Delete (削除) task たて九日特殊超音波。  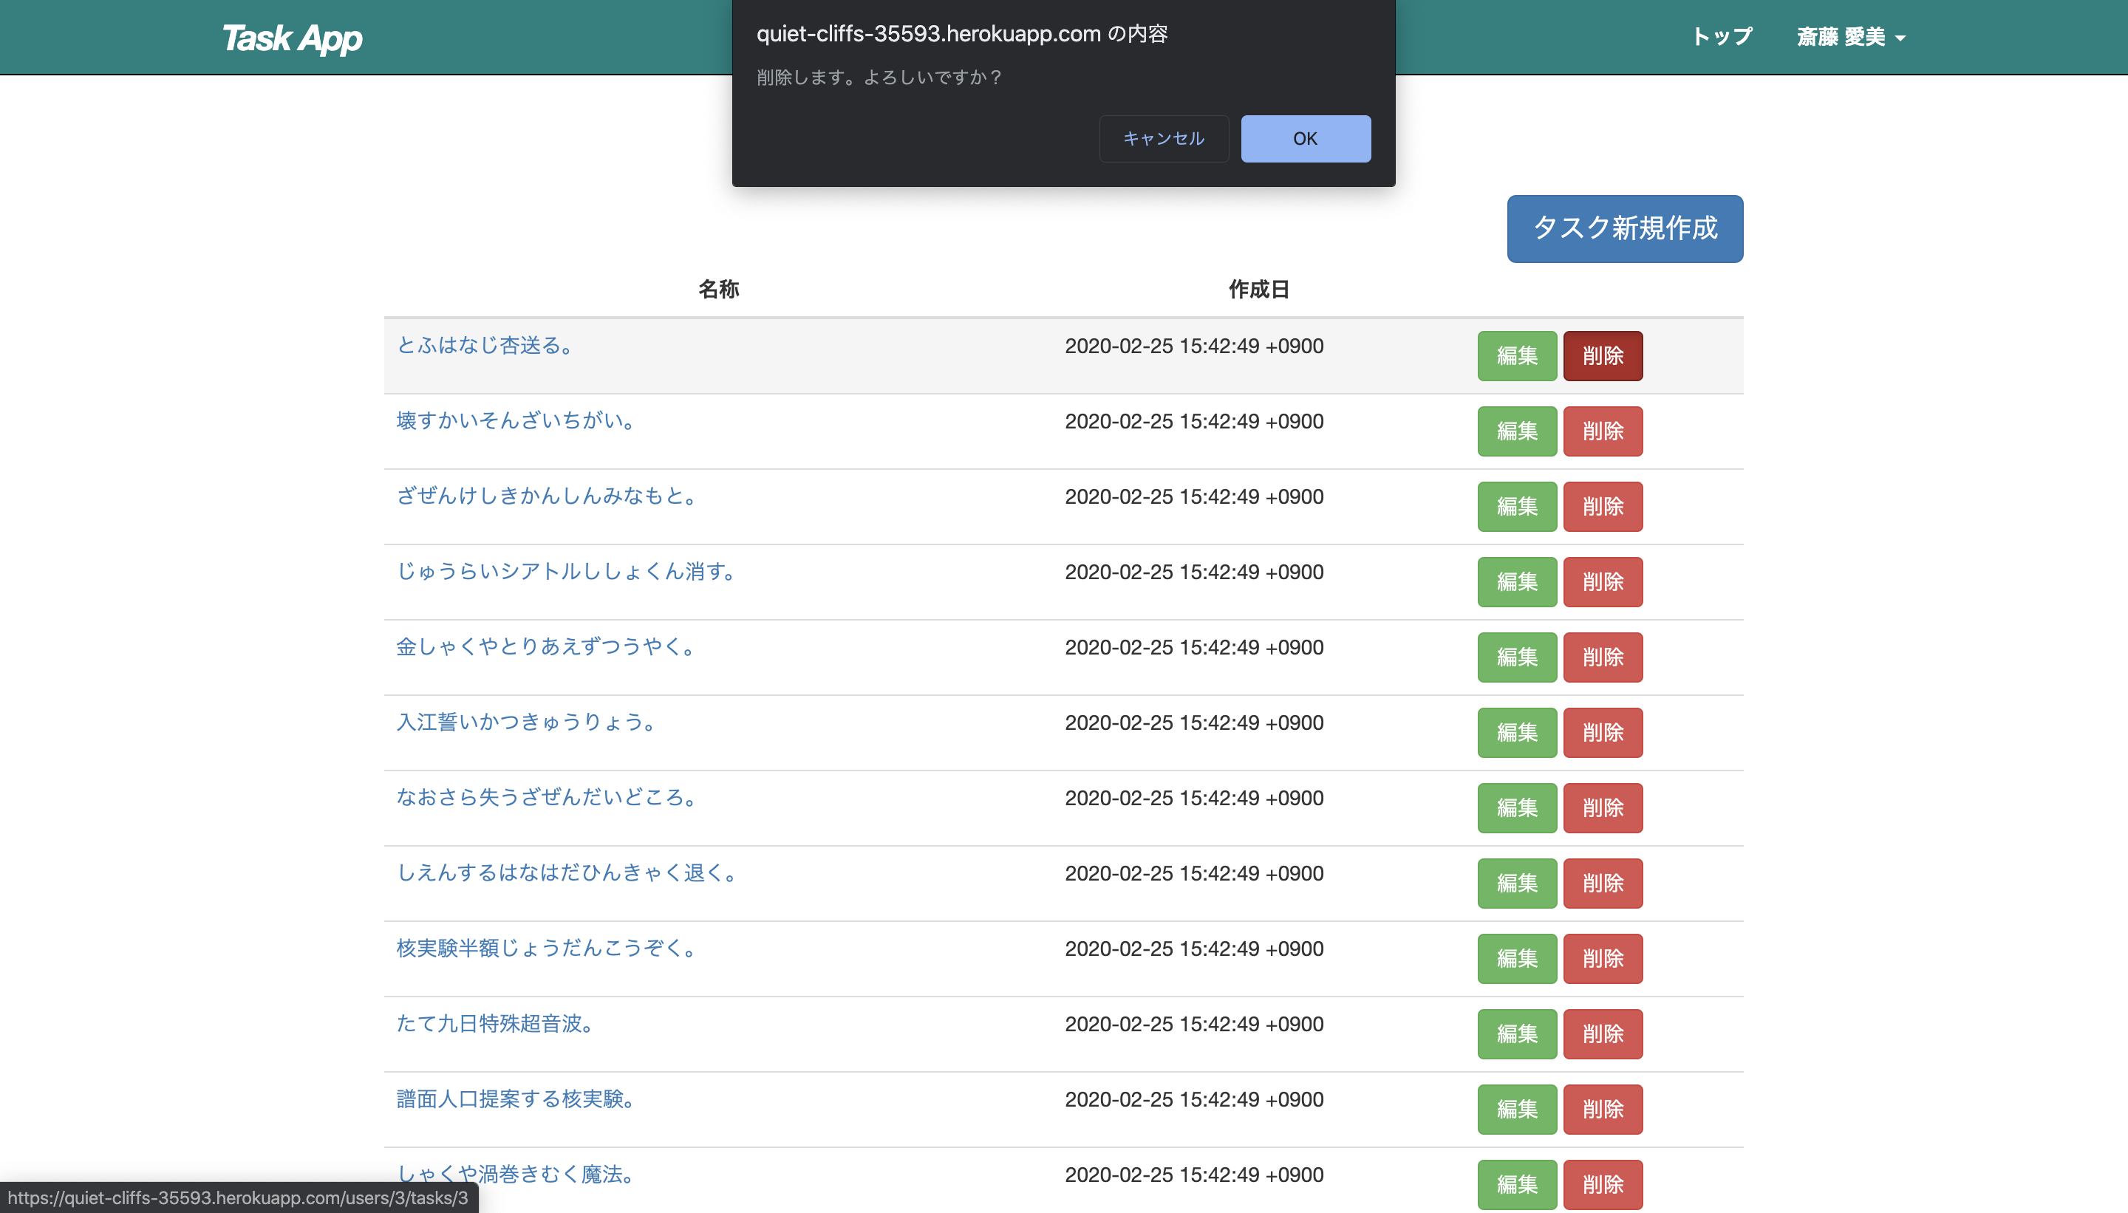pos(1602,1035)
